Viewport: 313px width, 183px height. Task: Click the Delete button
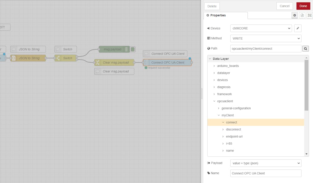pos(212,6)
